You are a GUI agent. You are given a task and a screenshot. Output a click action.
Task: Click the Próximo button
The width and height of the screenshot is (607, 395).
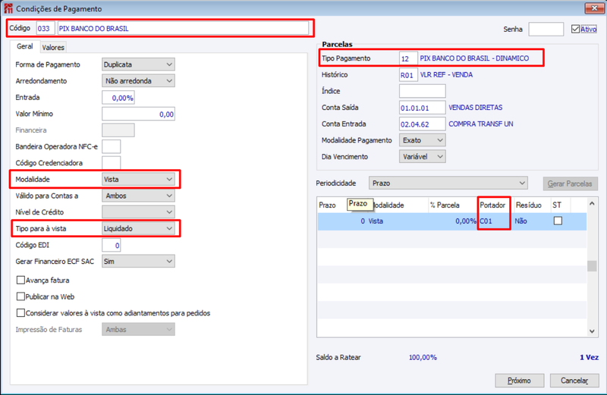pos(520,381)
